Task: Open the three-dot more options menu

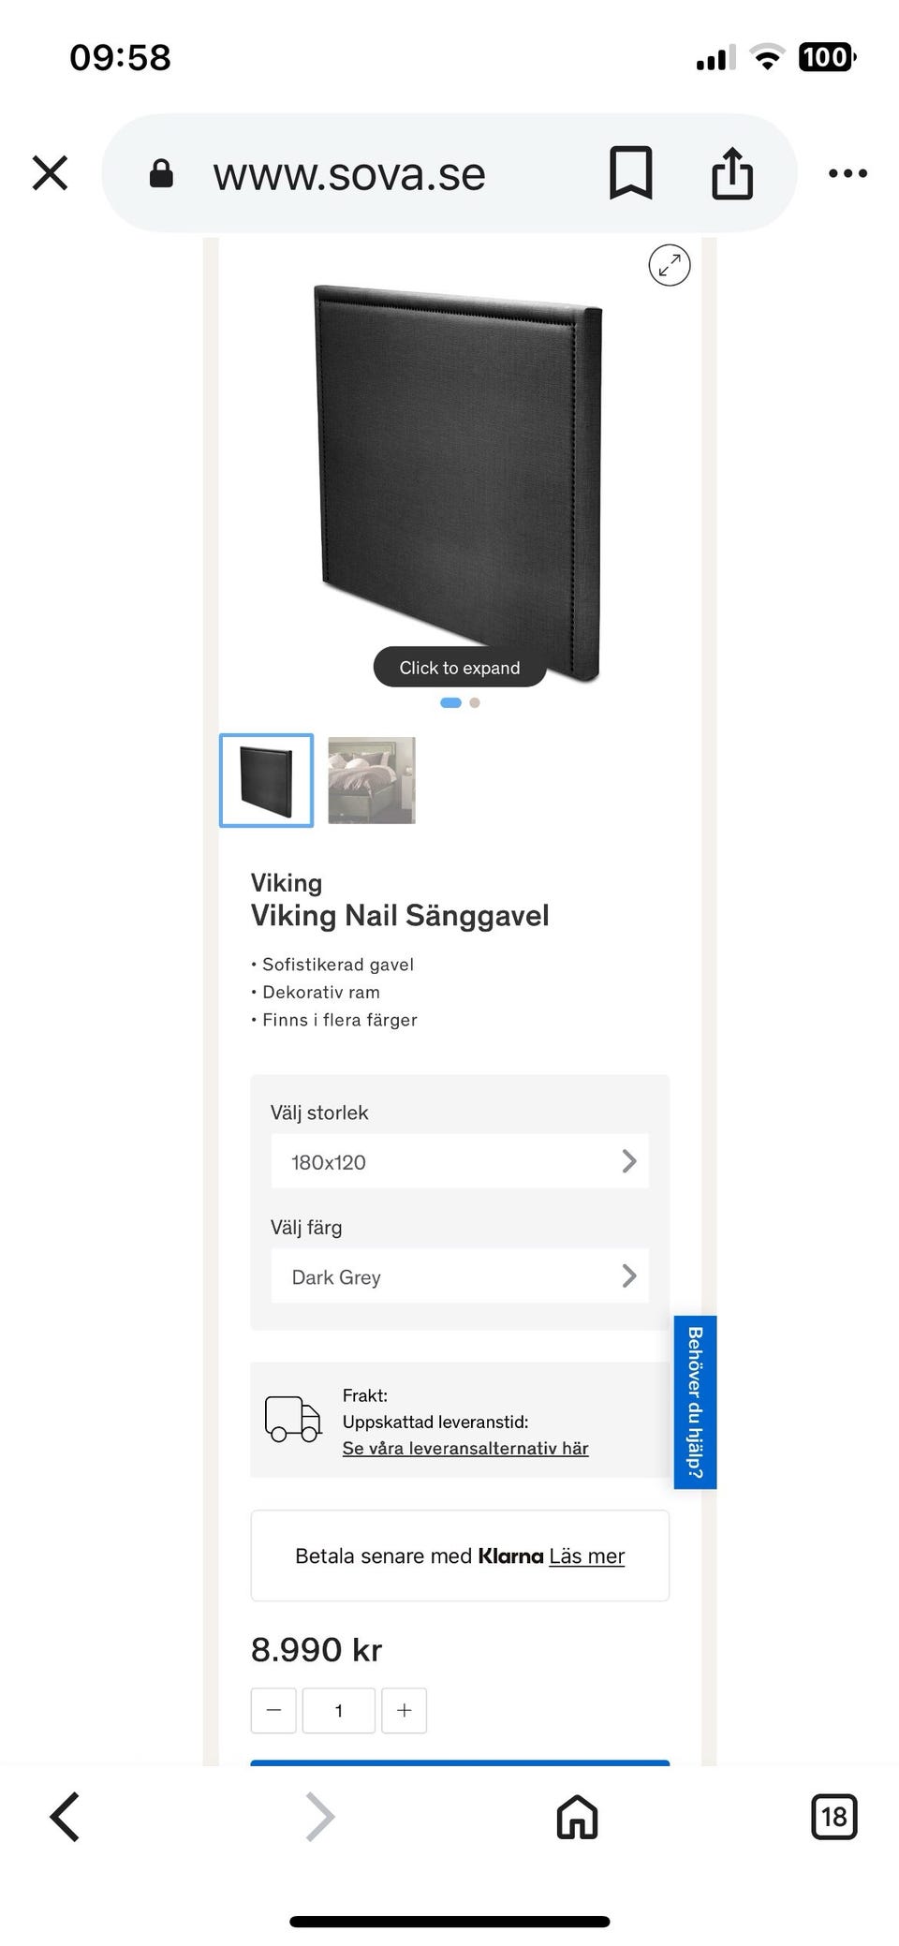Action: (x=847, y=173)
